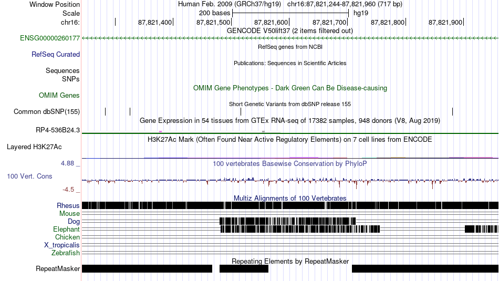Viewport: 499px width, 281px height.
Task: Click the Scale label on left
Action: click(x=71, y=13)
